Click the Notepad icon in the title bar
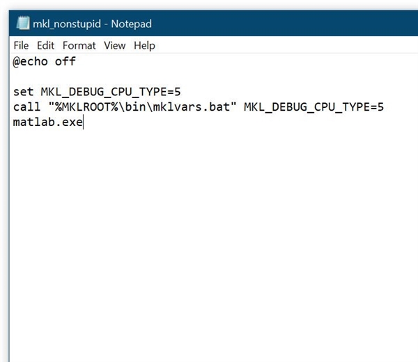The image size is (418, 362). (x=23, y=23)
